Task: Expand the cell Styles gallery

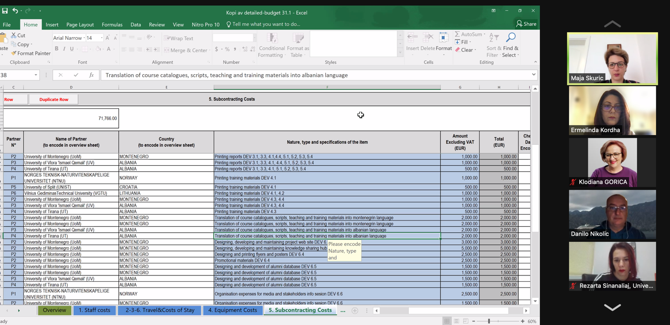Action: pos(401,53)
